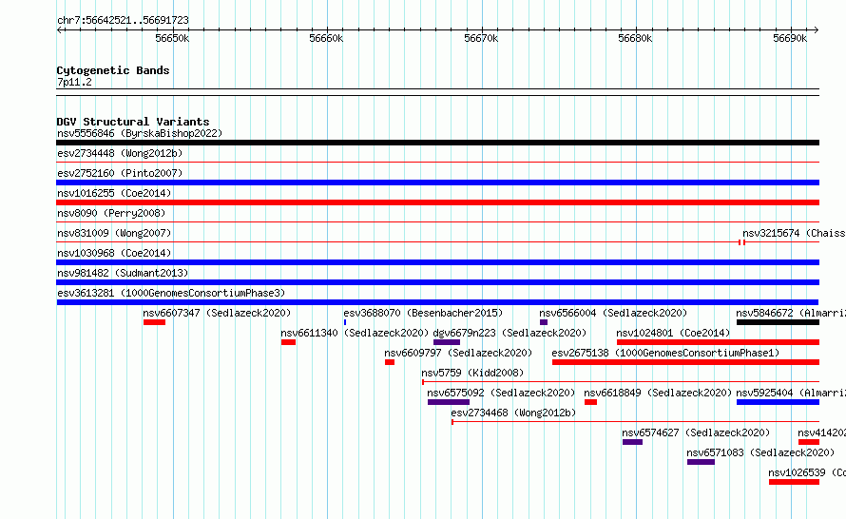Click the purple bar under nsv6575092
The width and height of the screenshot is (846, 519).
point(449,402)
